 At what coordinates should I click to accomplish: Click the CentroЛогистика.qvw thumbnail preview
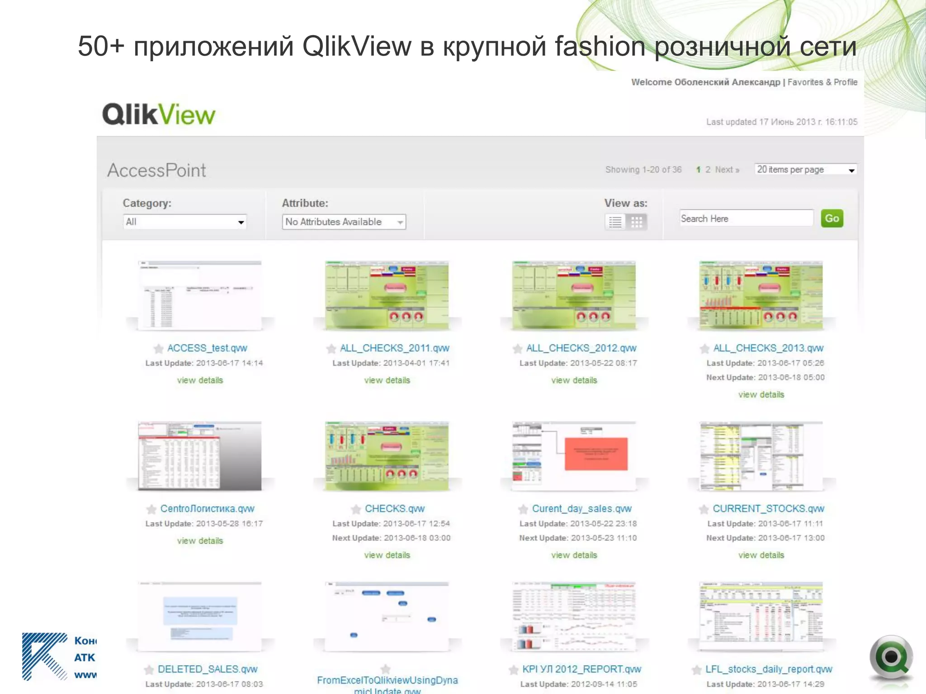point(200,456)
